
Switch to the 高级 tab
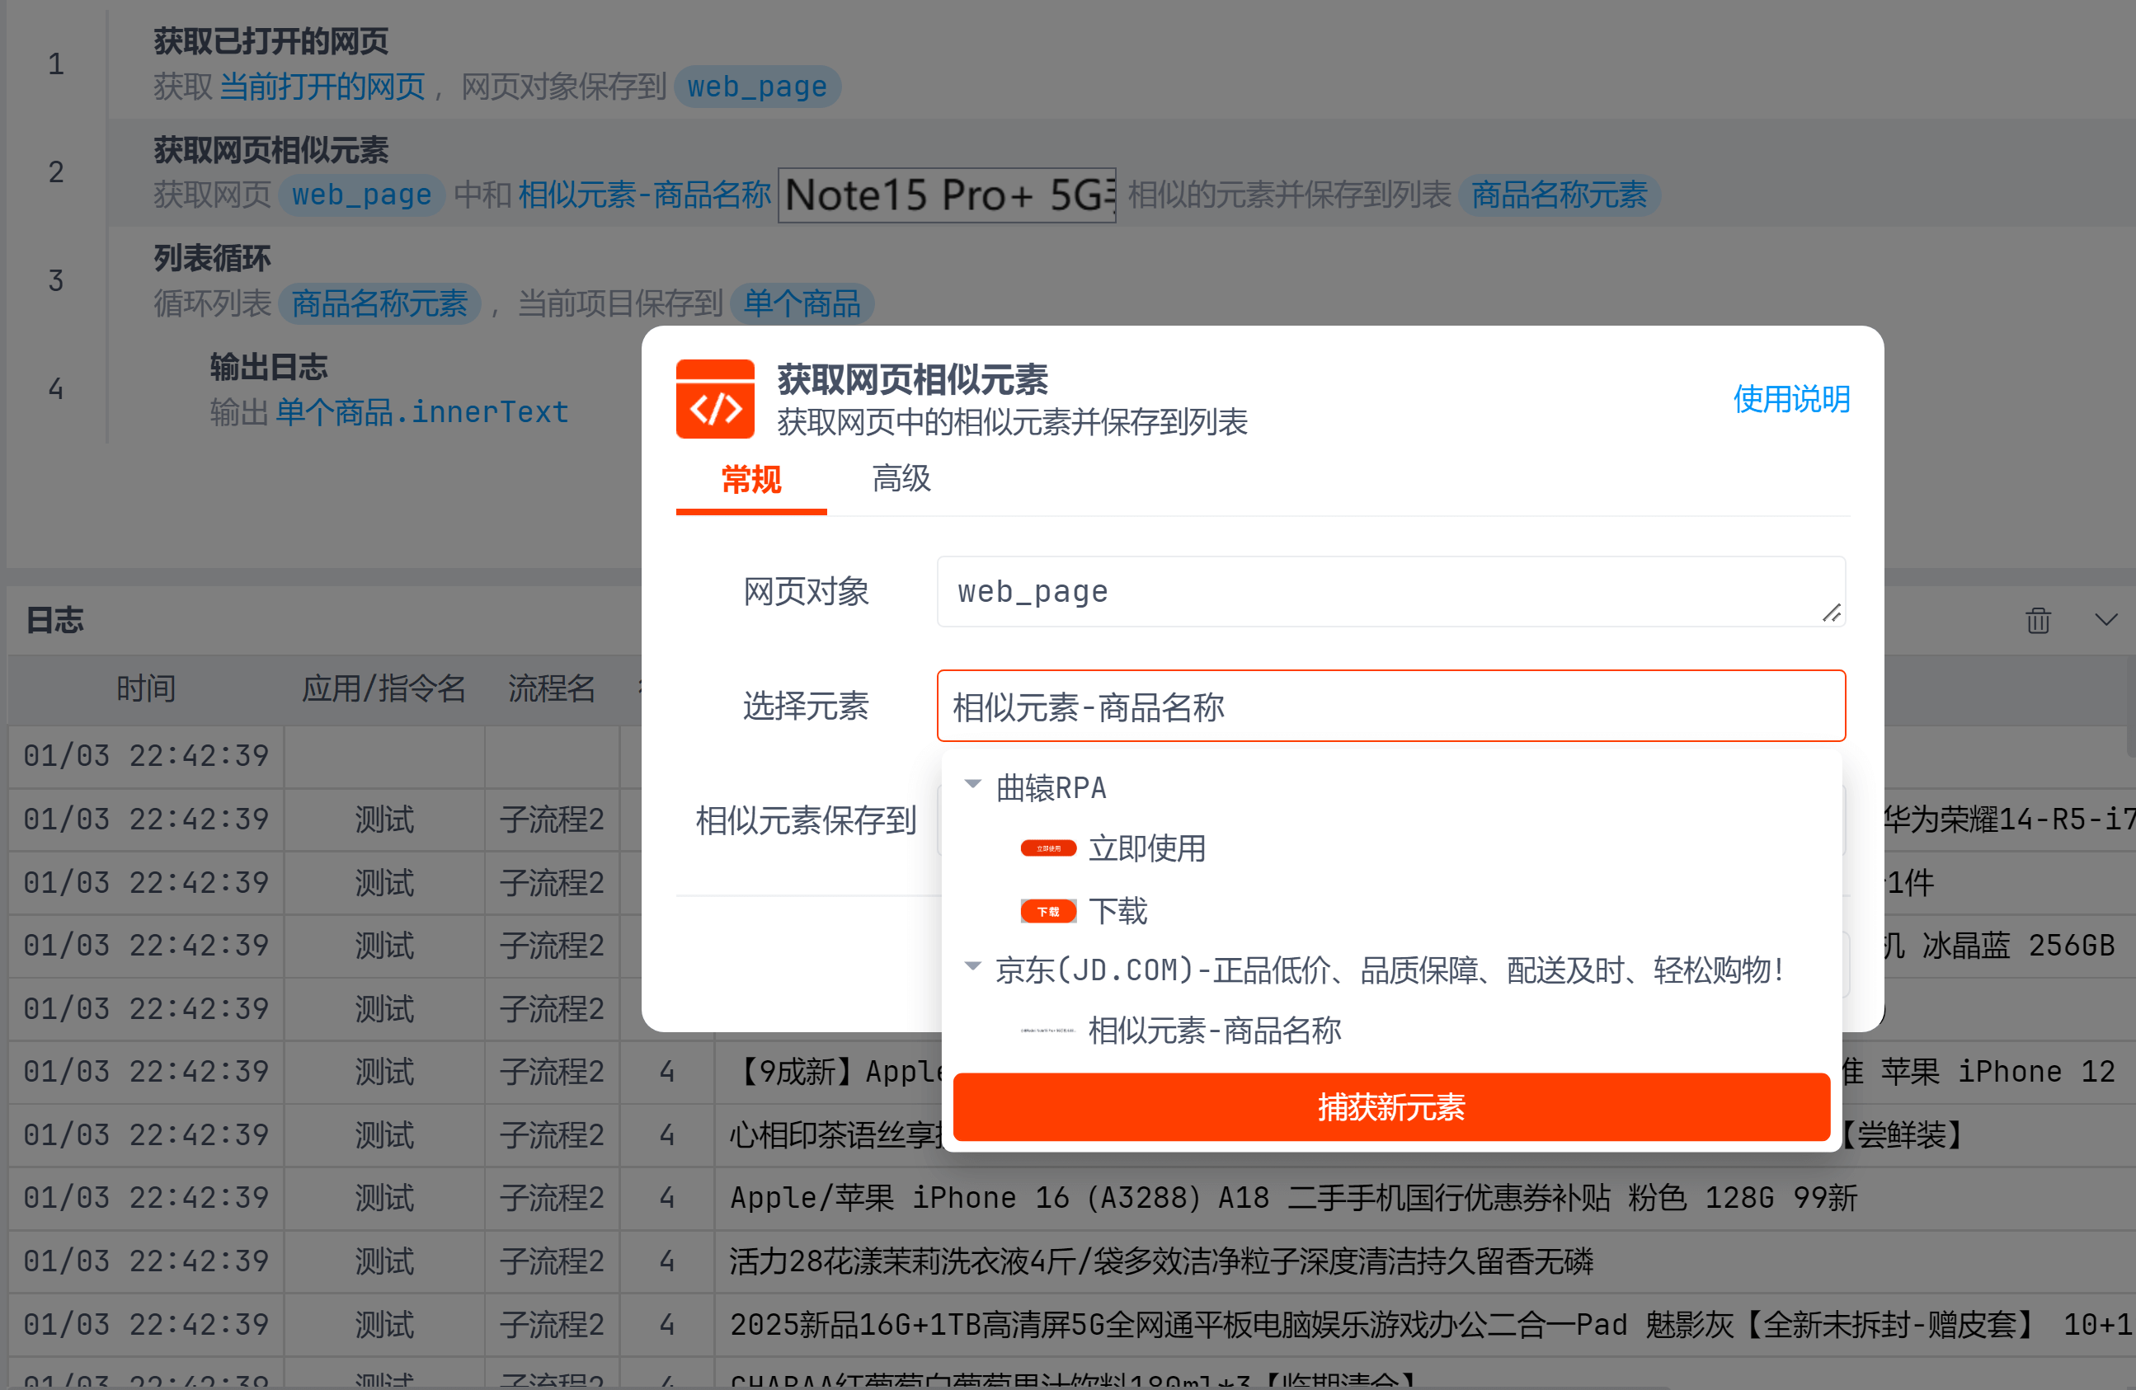901,478
